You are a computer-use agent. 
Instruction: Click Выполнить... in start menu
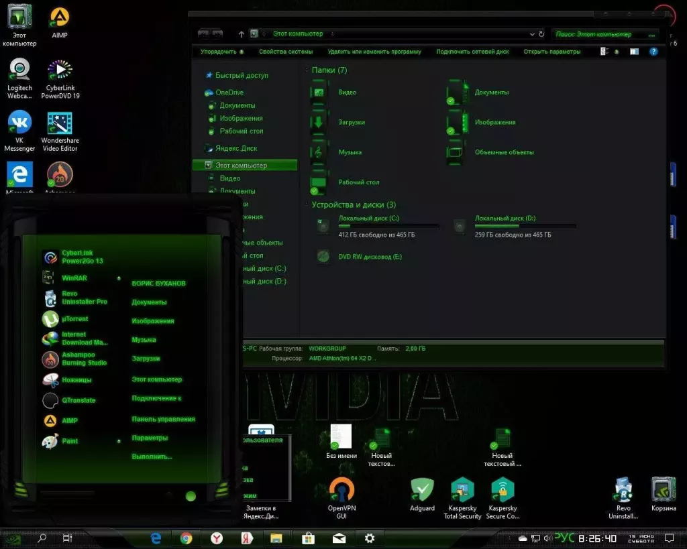[x=152, y=456]
